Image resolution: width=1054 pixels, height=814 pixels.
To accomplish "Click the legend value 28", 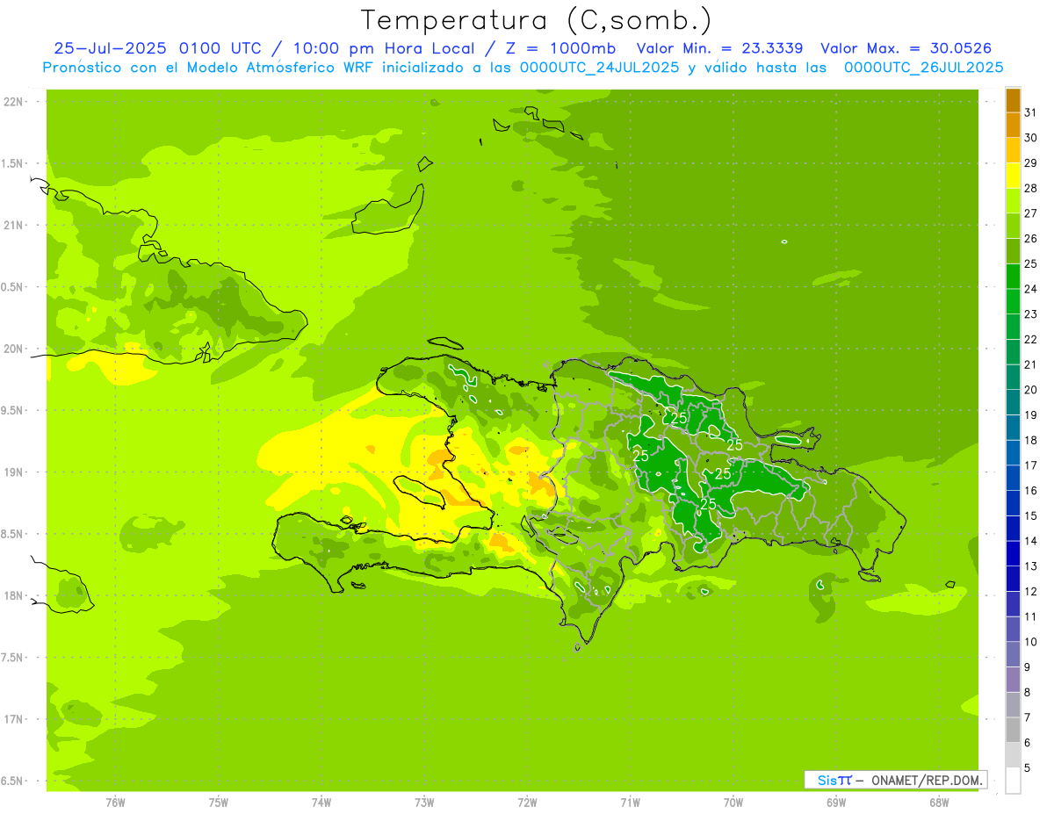I will (1030, 188).
